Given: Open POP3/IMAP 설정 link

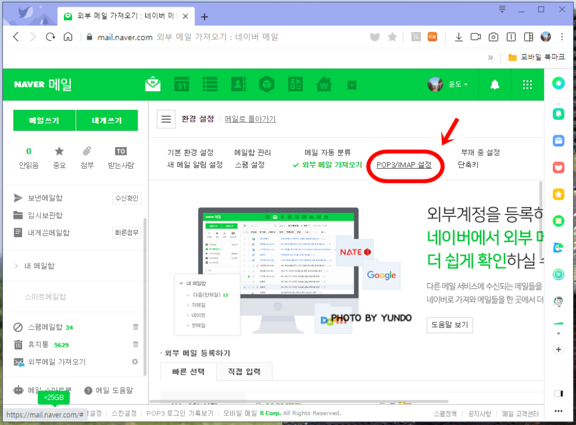Looking at the screenshot, I should click(404, 165).
